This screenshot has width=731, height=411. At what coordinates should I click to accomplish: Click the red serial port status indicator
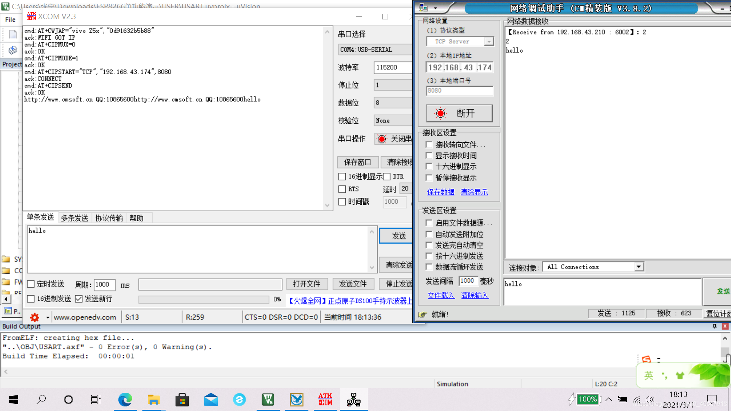click(x=381, y=139)
